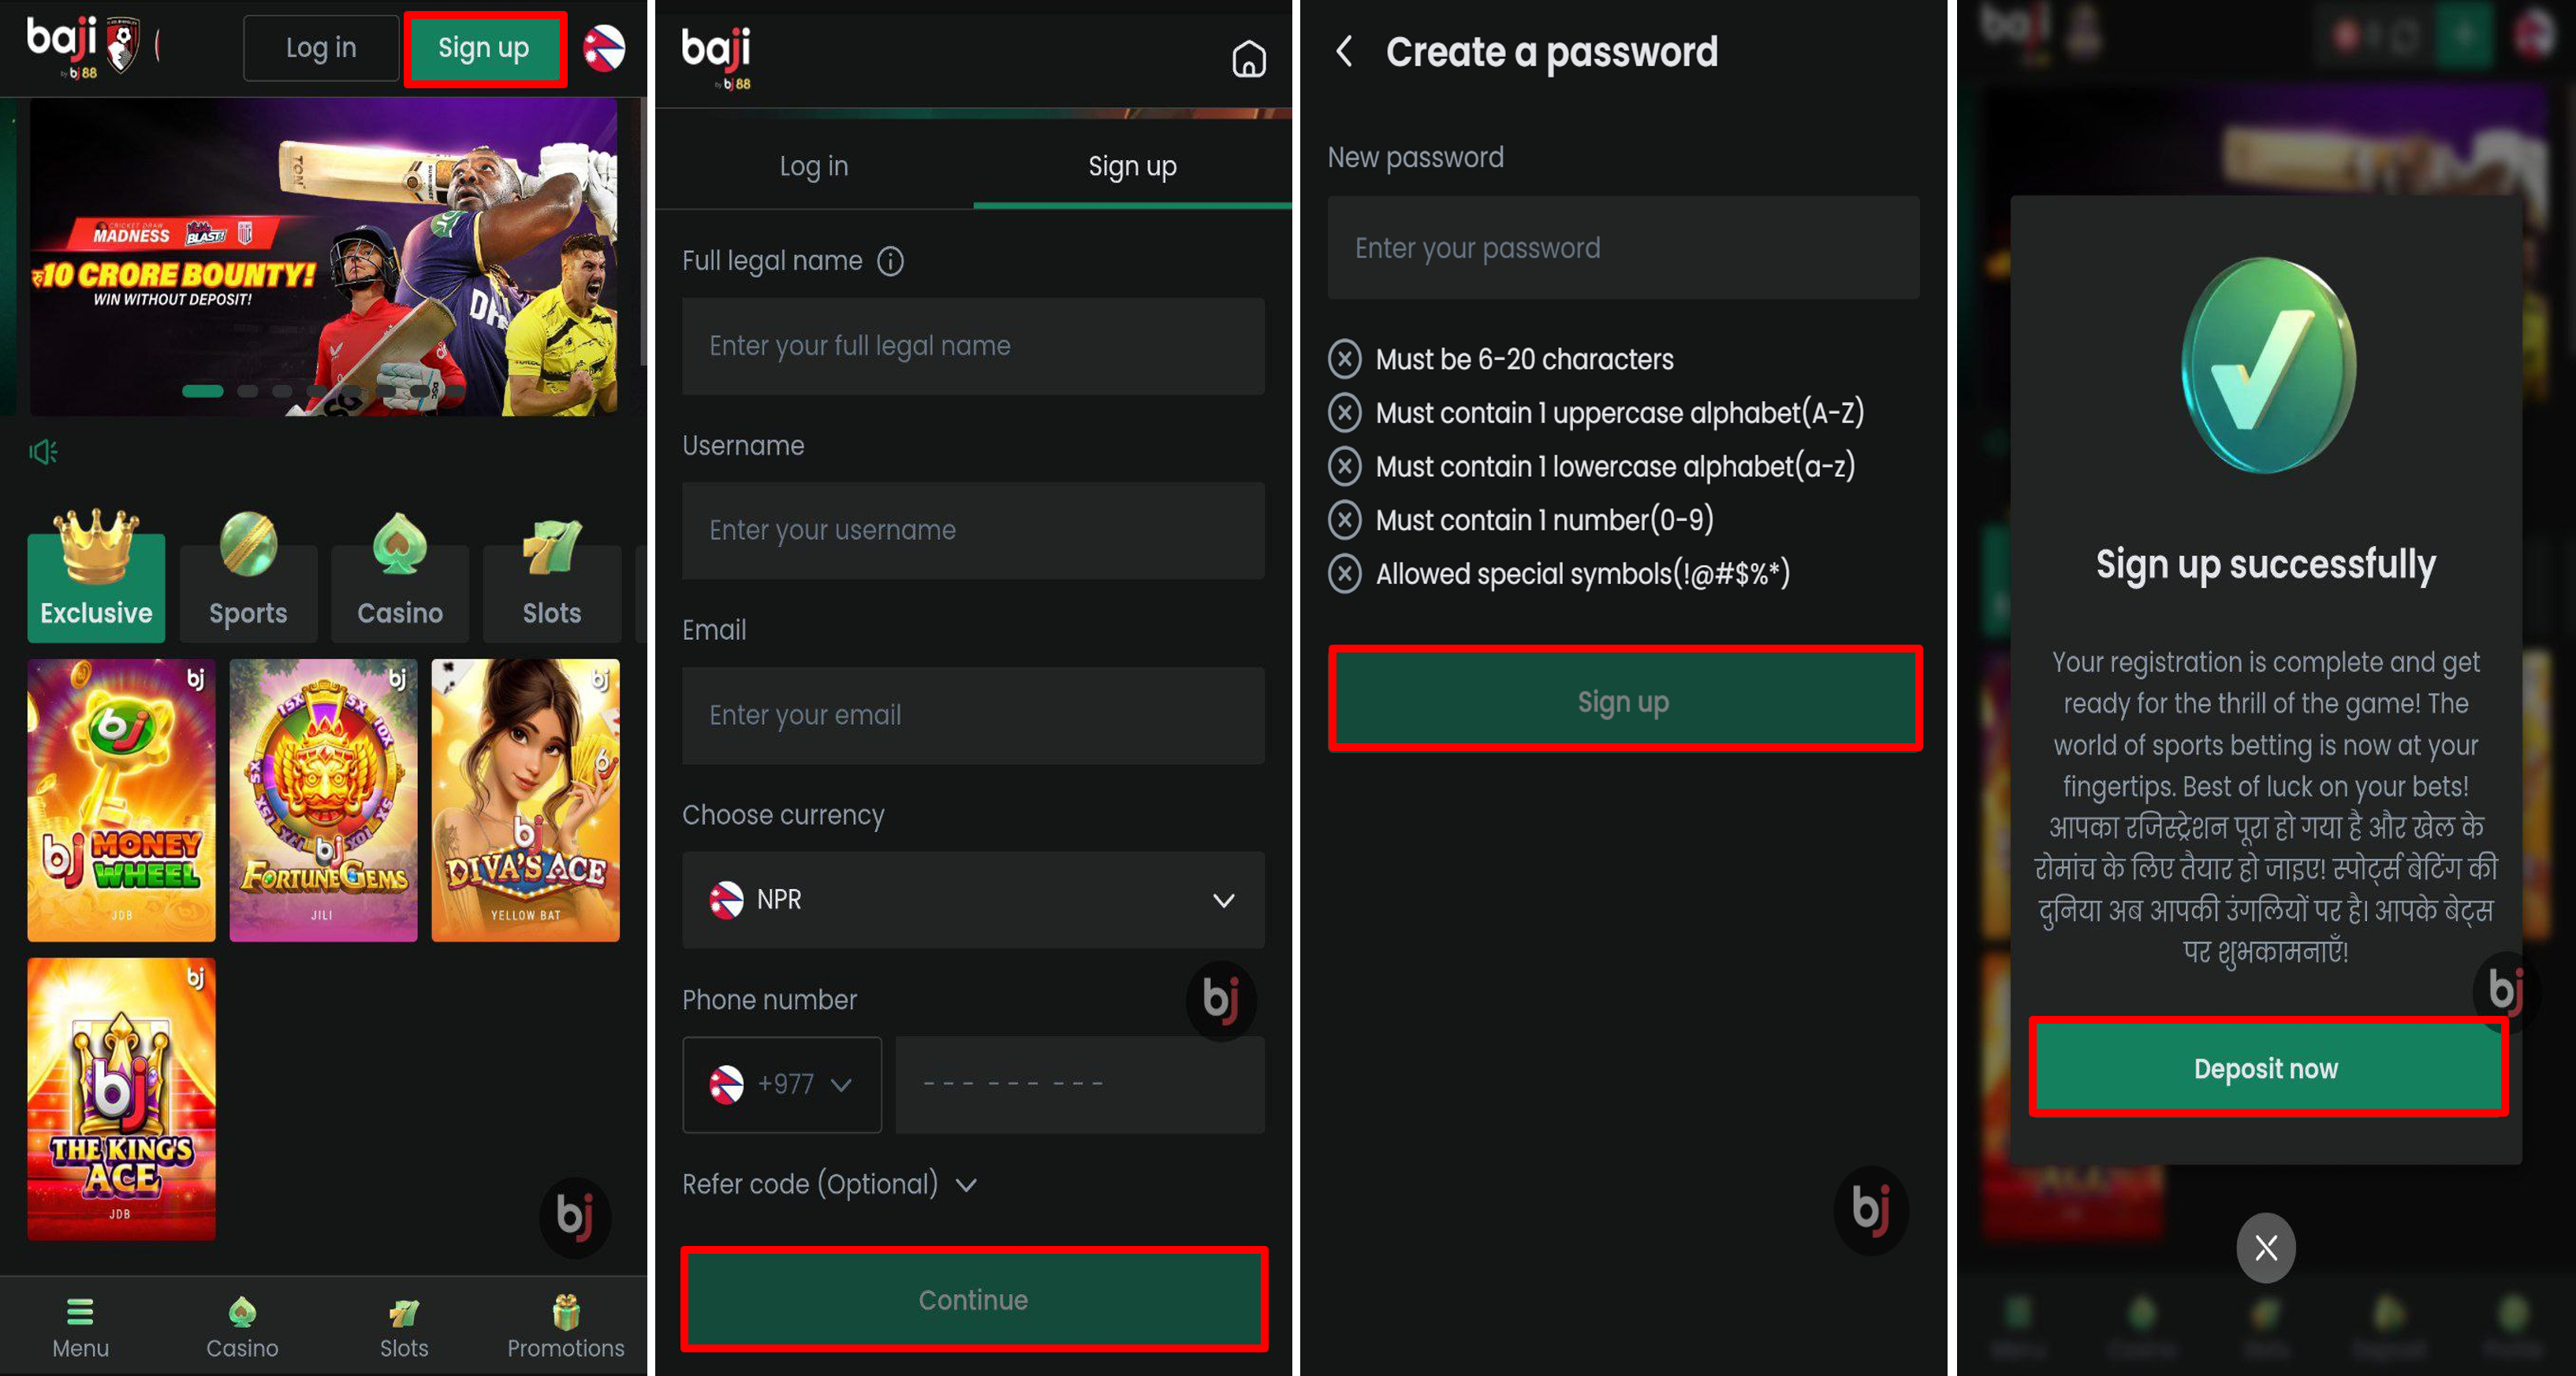The width and height of the screenshot is (2576, 1376).
Task: Tap the speaker announcement icon
Action: pos(43,452)
